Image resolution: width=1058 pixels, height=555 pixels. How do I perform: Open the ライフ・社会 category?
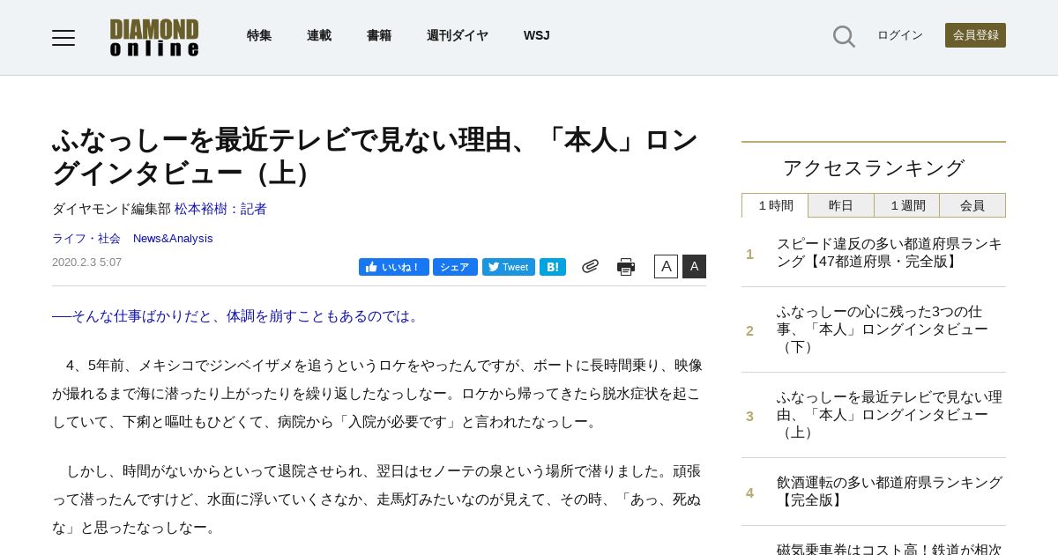point(86,238)
